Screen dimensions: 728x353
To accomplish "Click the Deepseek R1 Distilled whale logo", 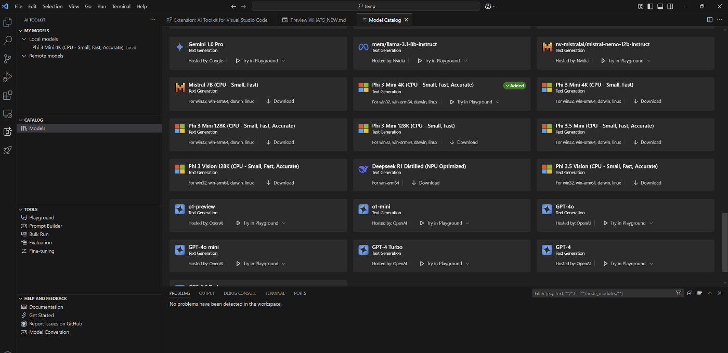I will (x=363, y=169).
